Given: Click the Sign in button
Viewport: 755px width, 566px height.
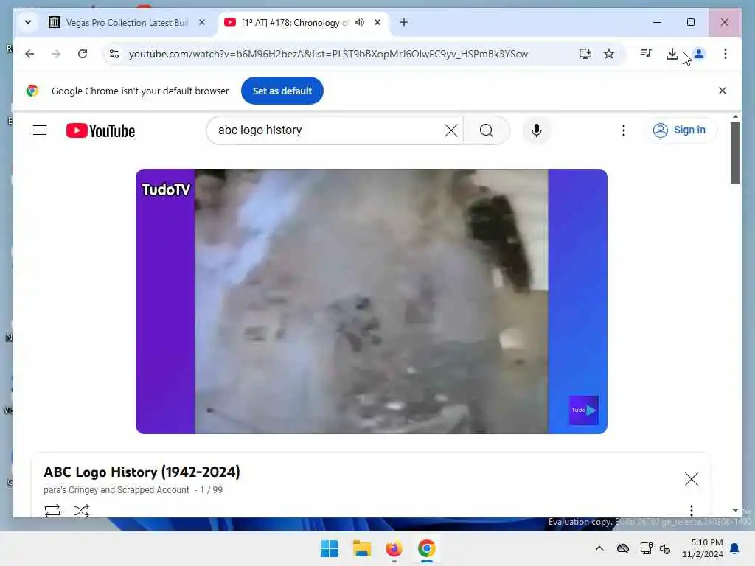Looking at the screenshot, I should coord(680,130).
